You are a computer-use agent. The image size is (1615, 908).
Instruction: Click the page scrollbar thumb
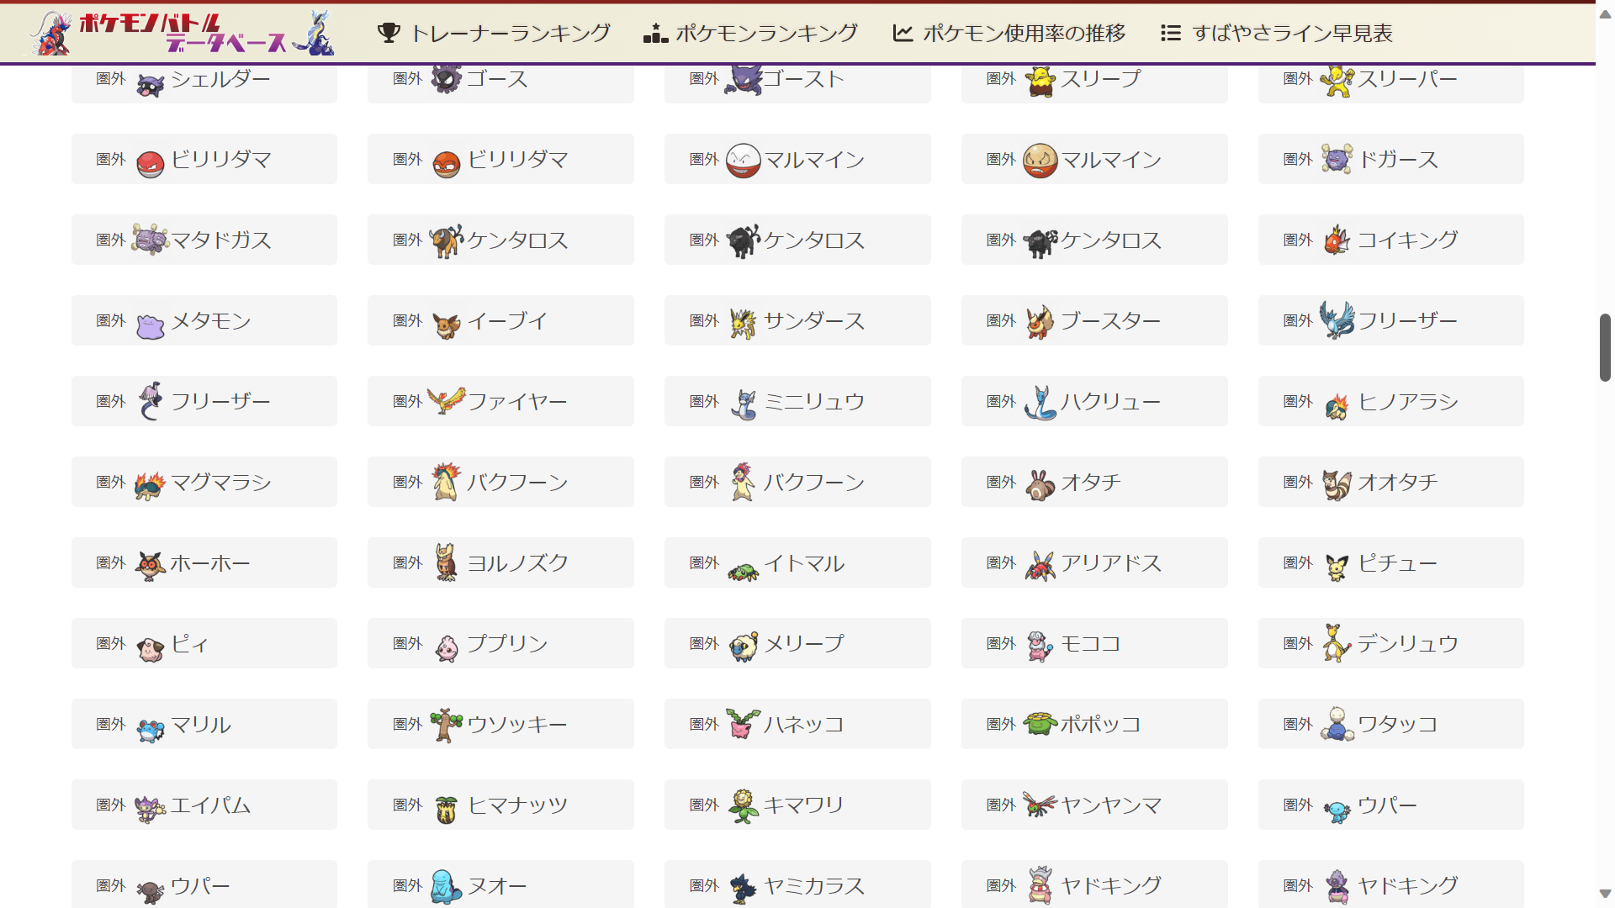tap(1605, 347)
